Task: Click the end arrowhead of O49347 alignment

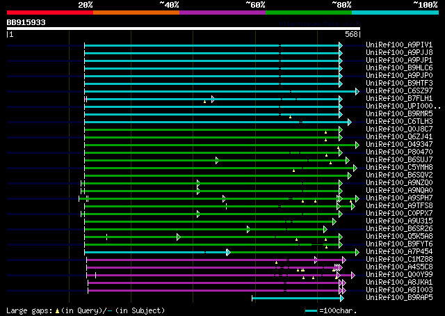Action: [357, 145]
